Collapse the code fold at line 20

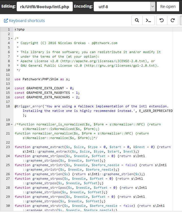pos(12,124)
